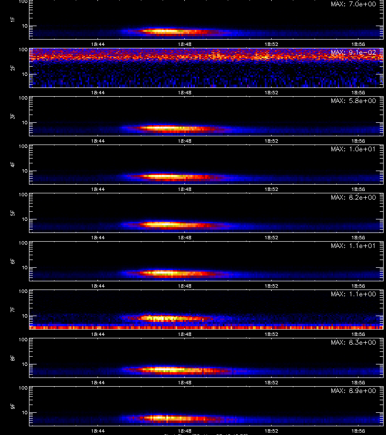The width and height of the screenshot is (386, 435).
Task: Select 18:56 time label under panel 9F
Action: click(x=358, y=431)
